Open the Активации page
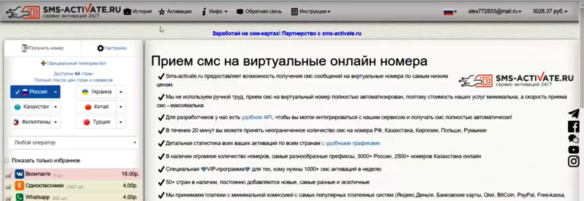Screen dimensions: 584x201 pyautogui.click(x=175, y=12)
